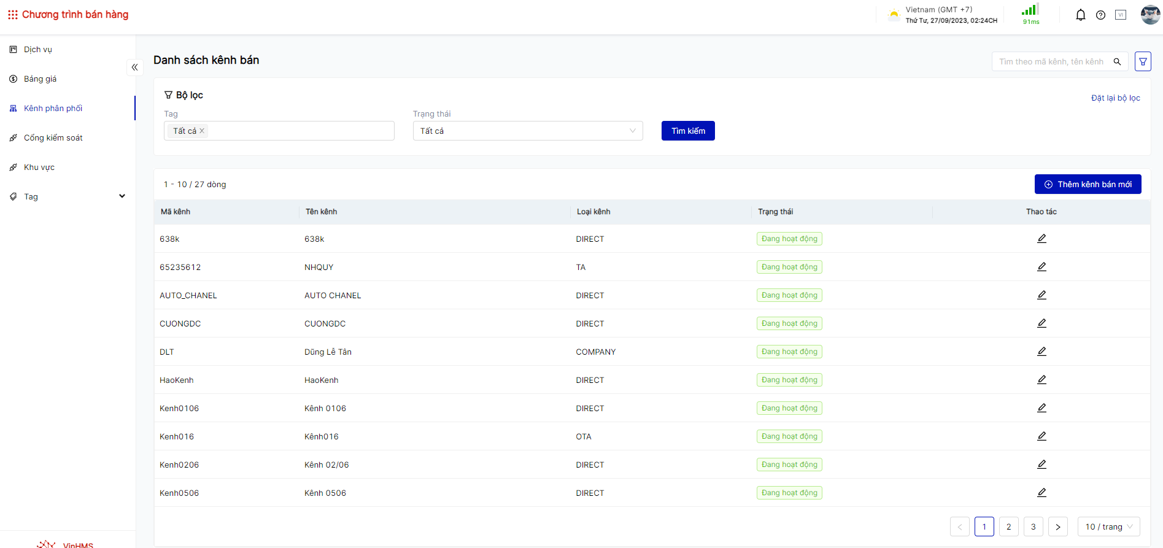Remove the 'Tất cả' tag chip
The width and height of the screenshot is (1163, 548).
point(202,131)
